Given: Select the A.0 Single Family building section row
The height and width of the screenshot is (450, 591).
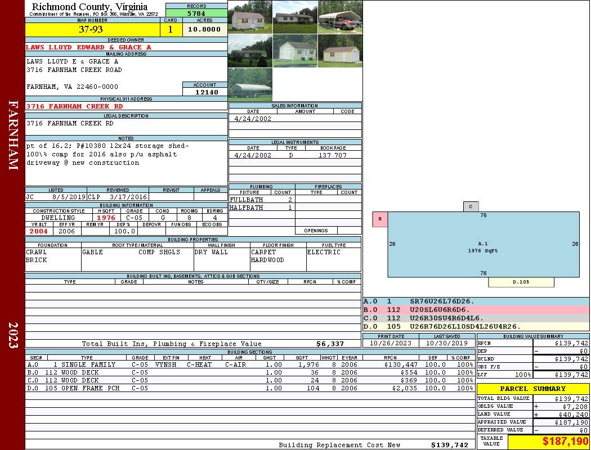Looking at the screenshot, I should (249, 364).
